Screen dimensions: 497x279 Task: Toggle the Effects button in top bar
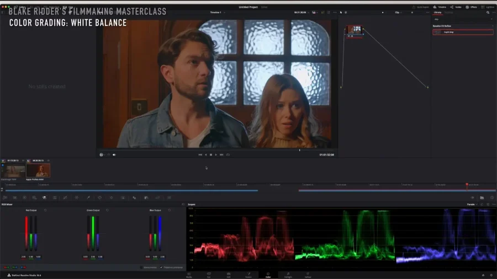click(x=472, y=7)
